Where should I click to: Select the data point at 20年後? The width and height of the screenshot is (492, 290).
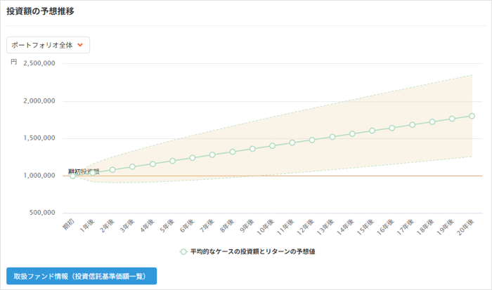tap(472, 116)
